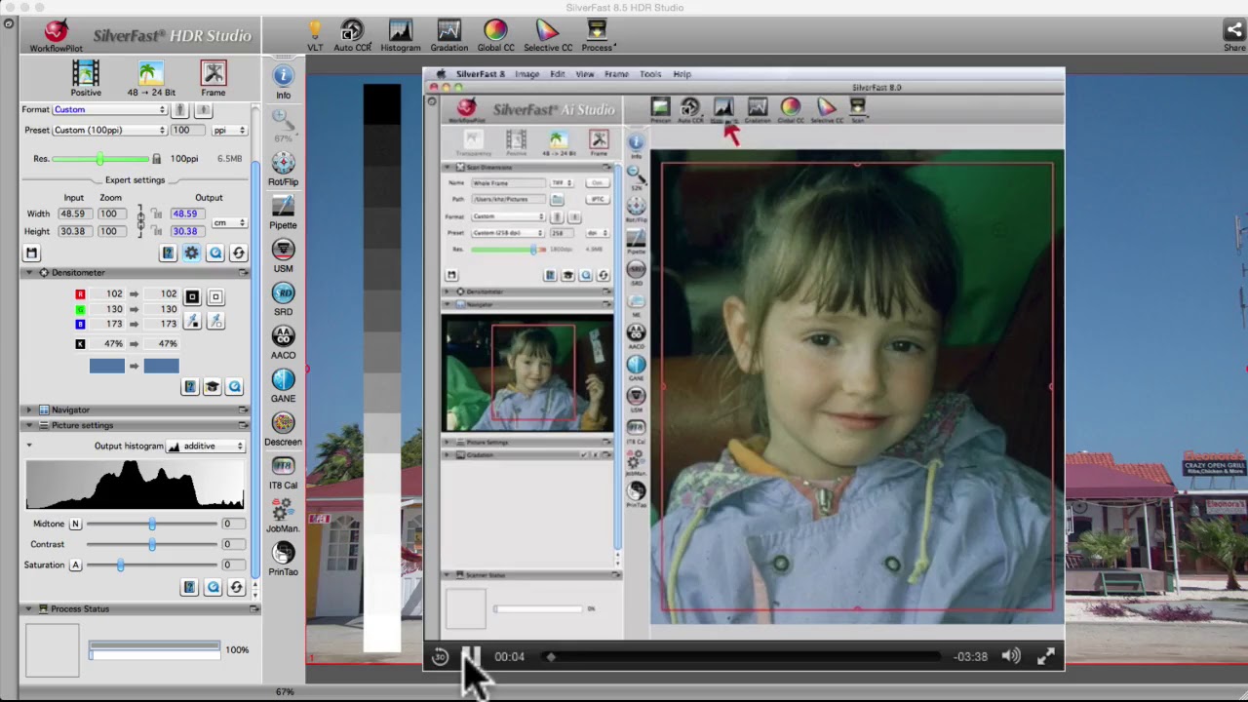Open the Format Custom dropdown

pyautogui.click(x=109, y=109)
